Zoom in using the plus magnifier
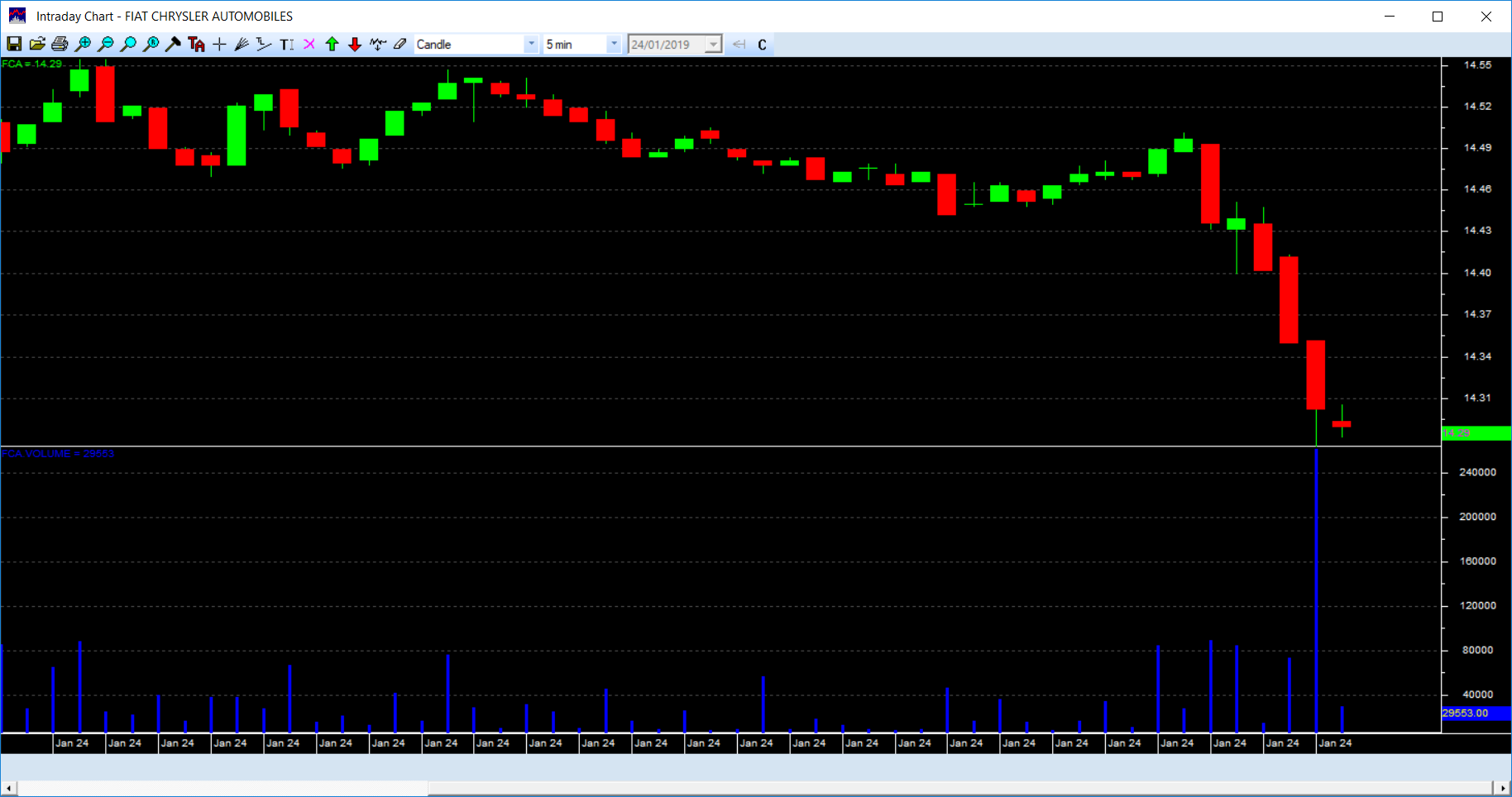The image size is (1512, 797). pos(83,44)
